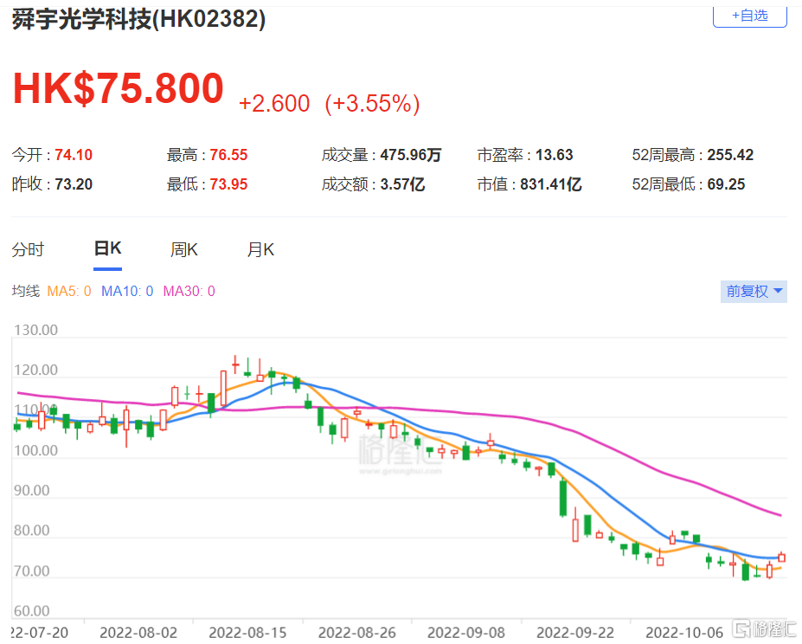
Task: Click the 52周最低 value 69.25
Action: click(727, 184)
